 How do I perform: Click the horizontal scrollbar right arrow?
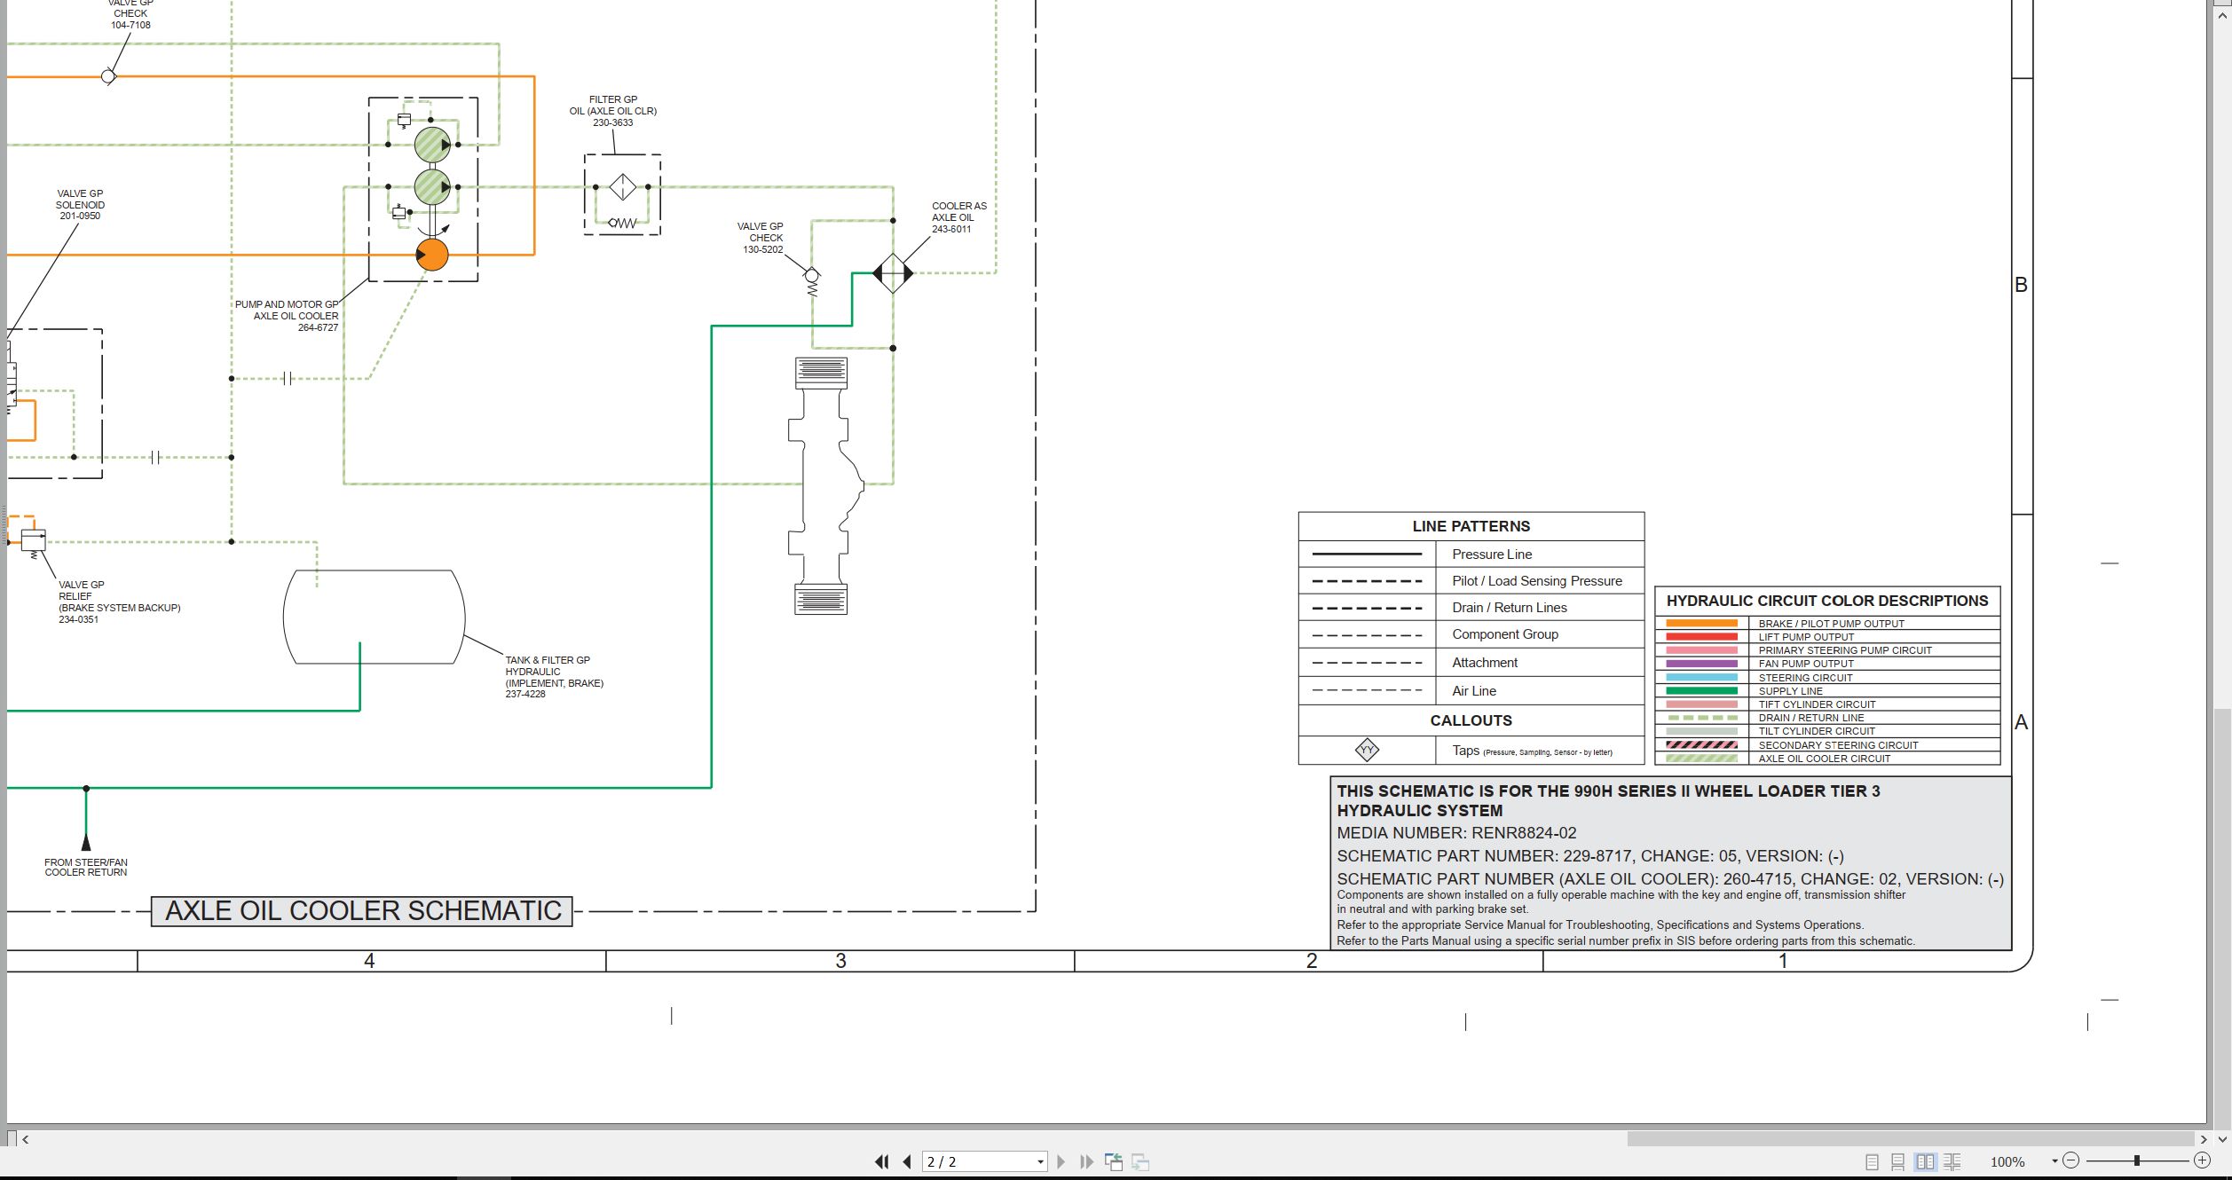pos(2203,1139)
